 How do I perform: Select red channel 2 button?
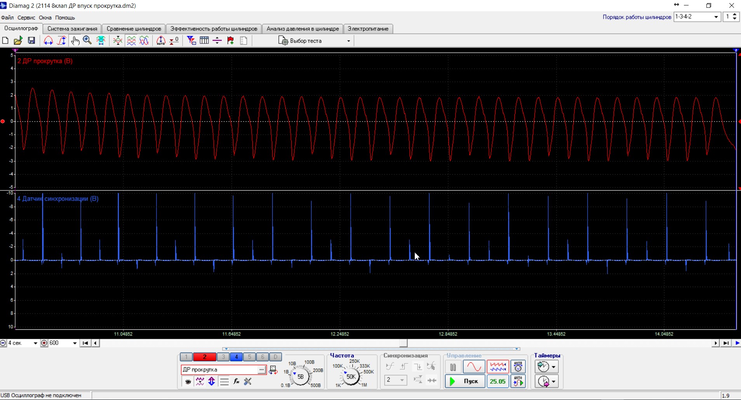(205, 357)
